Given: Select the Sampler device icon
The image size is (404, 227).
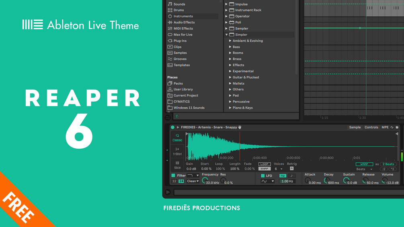Looking at the screenshot, I should click(232, 29).
